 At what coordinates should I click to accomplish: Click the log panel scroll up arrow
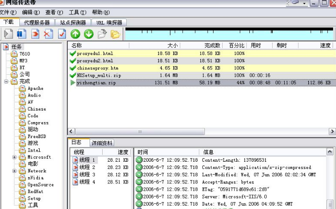click(x=330, y=152)
